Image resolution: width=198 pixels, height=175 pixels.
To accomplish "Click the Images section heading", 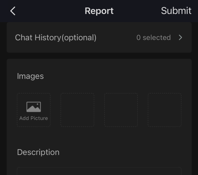I will [30, 76].
